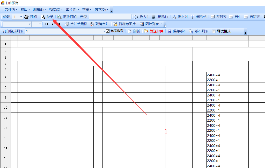Click the 定位 locate input field
265x168 pixels.
pyautogui.click(x=110, y=17)
